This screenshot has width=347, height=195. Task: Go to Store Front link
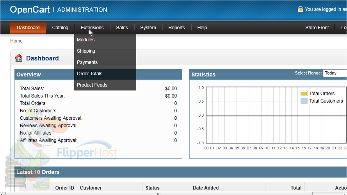317,28
